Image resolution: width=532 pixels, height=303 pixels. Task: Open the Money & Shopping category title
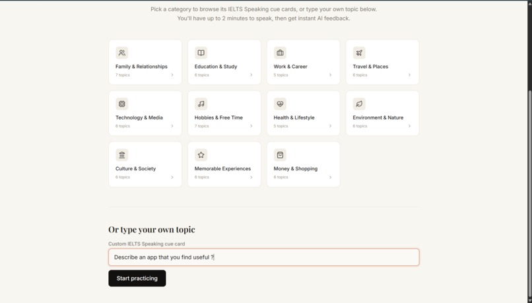296,168
